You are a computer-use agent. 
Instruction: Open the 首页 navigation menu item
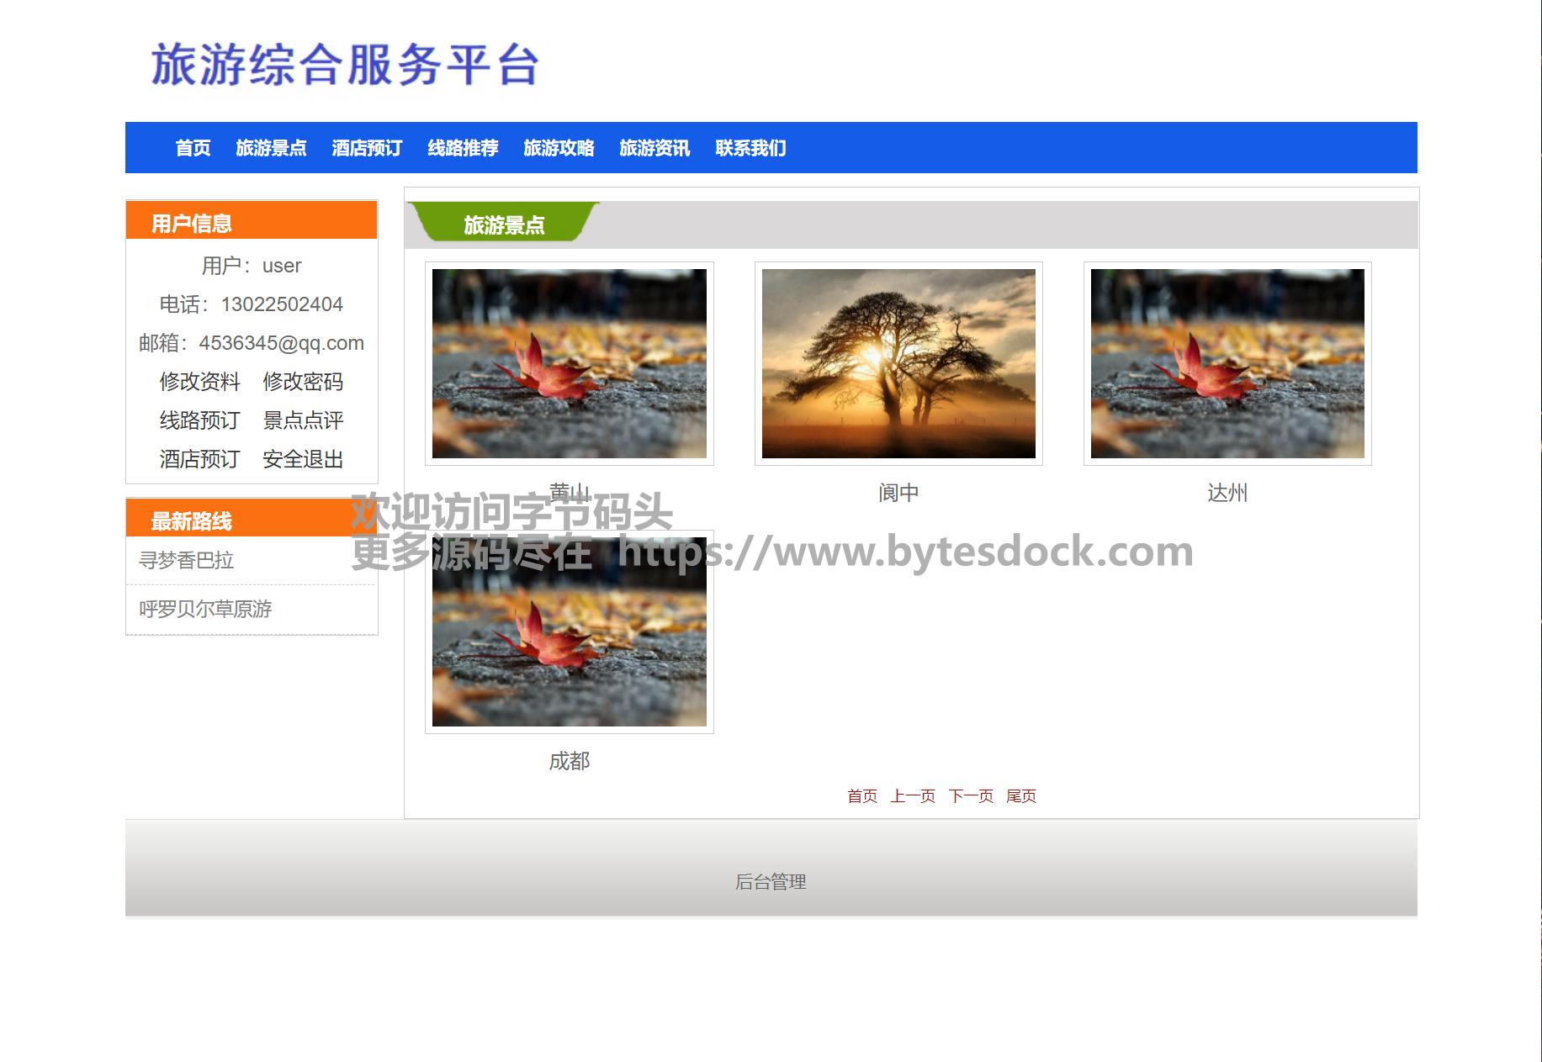click(193, 148)
